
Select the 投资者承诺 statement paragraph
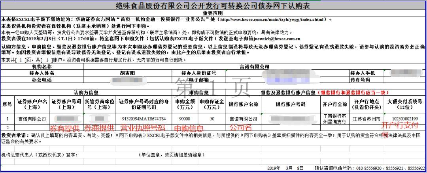[x=213, y=138]
